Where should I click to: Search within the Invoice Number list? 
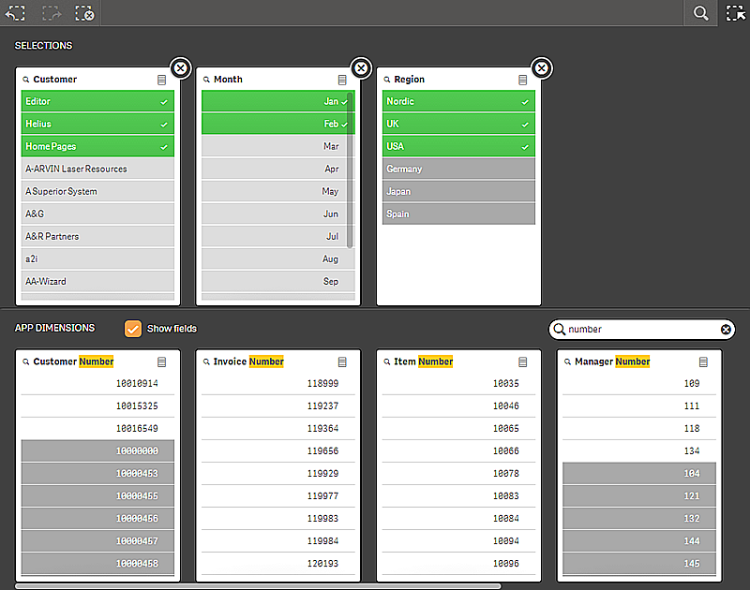pyautogui.click(x=207, y=362)
